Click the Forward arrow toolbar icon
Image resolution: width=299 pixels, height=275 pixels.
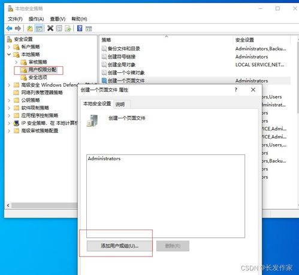pyautogui.click(x=18, y=29)
